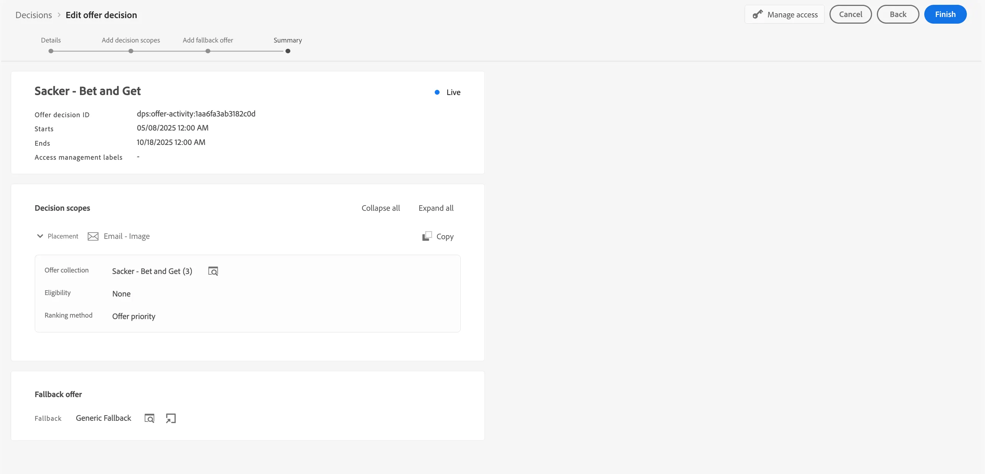This screenshot has height=474, width=985.
Task: Click the Details step marker dot
Action: [x=51, y=51]
